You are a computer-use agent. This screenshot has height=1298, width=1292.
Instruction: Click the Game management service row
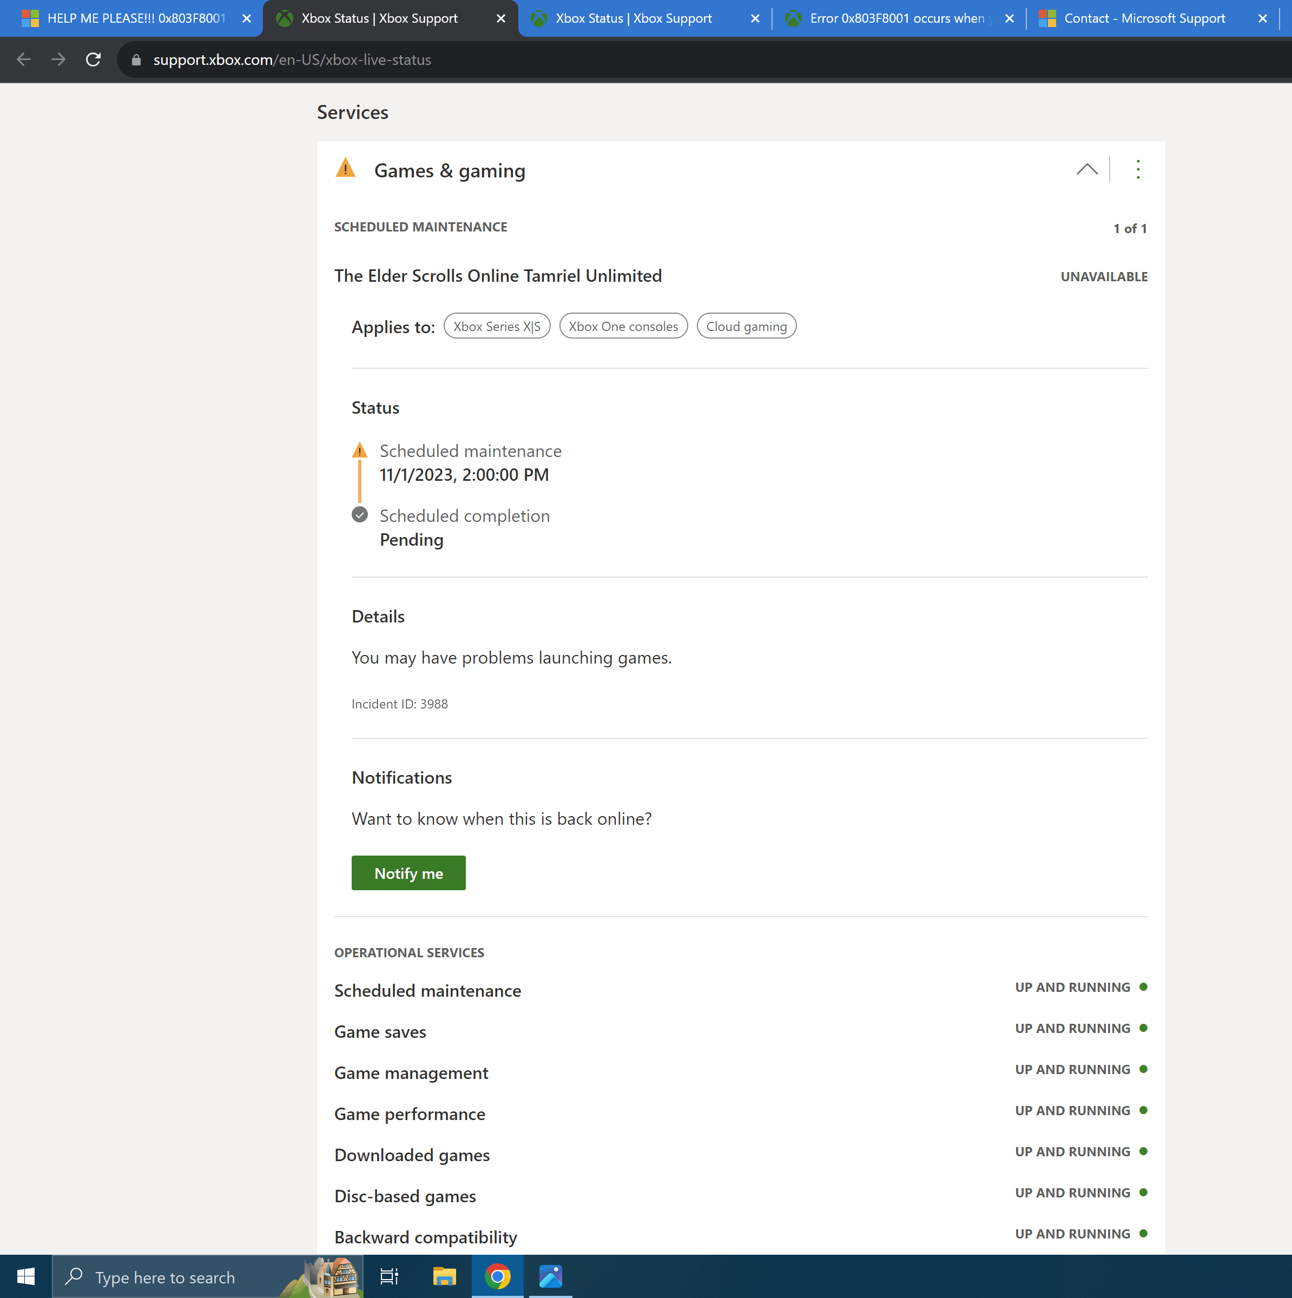741,1072
